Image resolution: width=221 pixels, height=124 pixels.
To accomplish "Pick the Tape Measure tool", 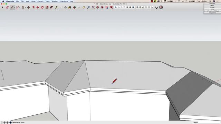I will pos(56,7).
